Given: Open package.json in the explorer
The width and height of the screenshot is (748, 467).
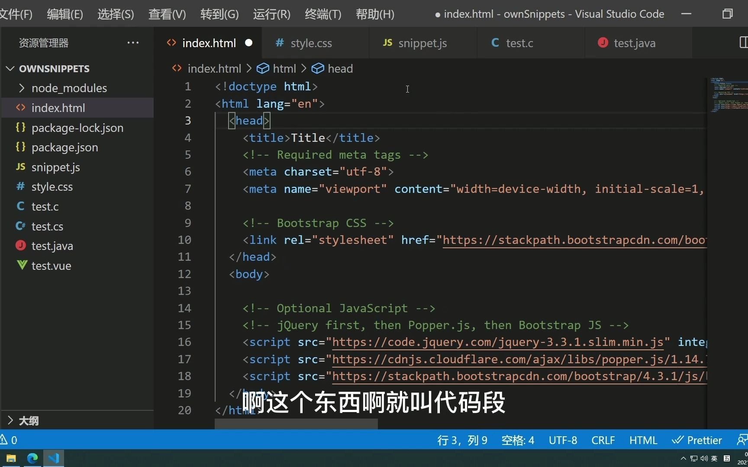Looking at the screenshot, I should click(x=77, y=147).
